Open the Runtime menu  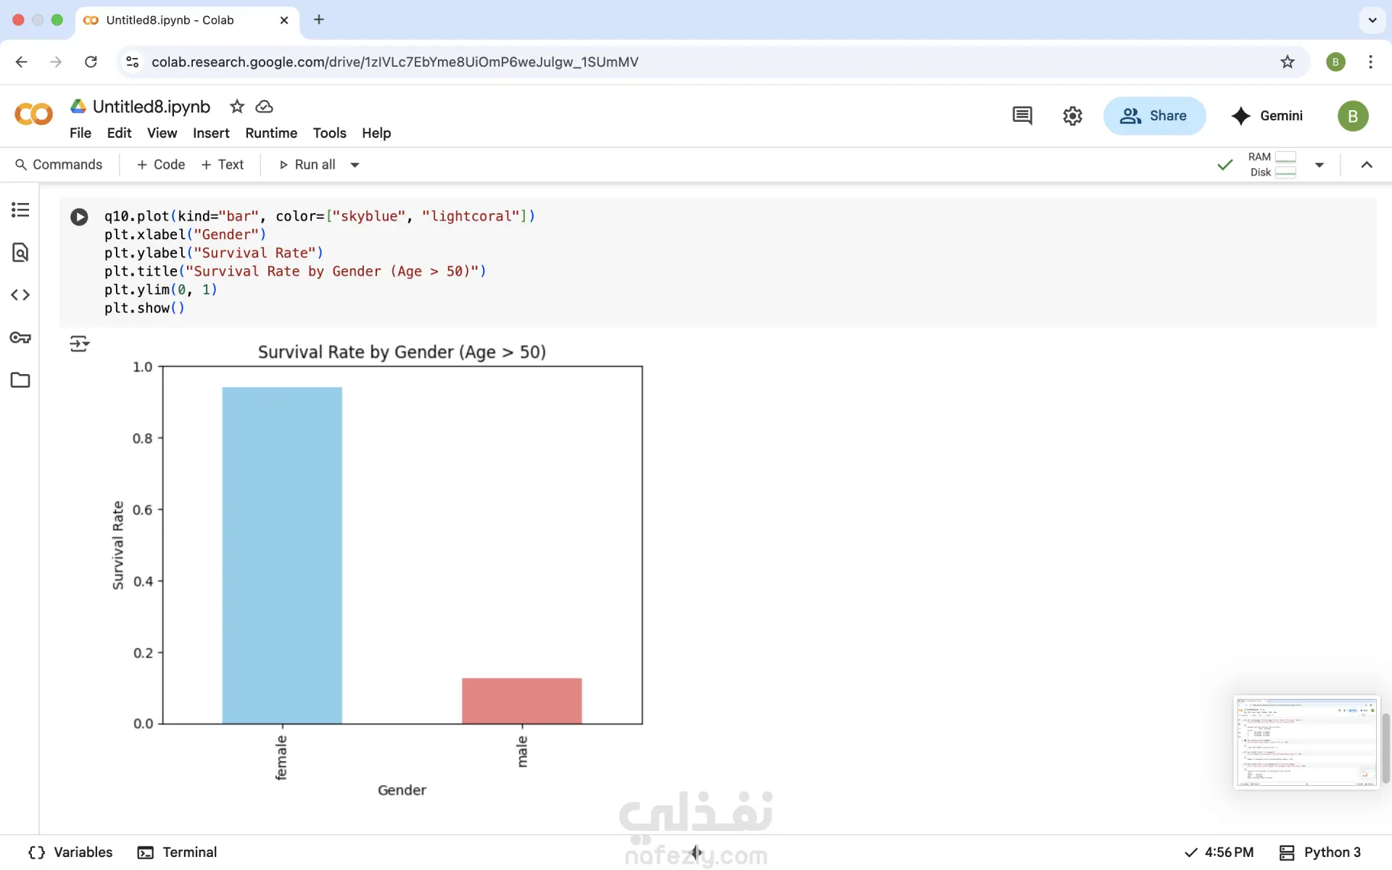tap(270, 133)
